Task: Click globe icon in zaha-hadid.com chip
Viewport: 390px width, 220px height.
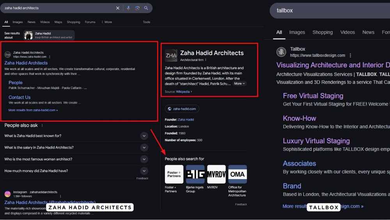Action: 169,109
